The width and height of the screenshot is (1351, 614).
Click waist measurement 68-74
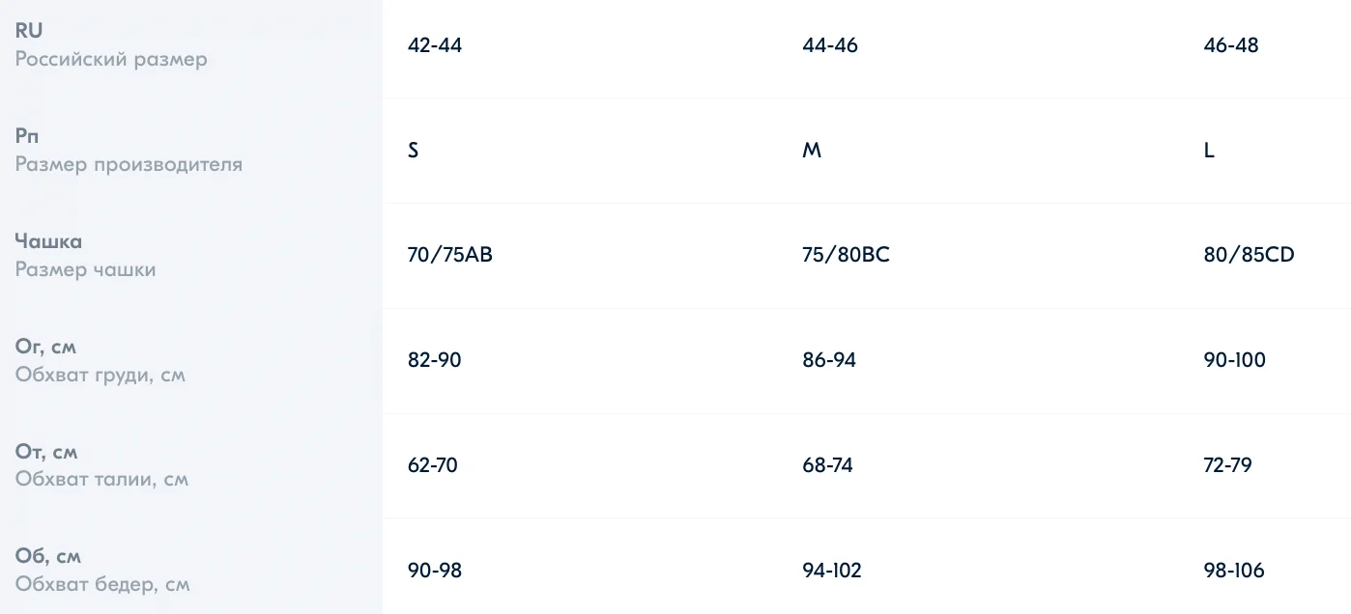828,465
